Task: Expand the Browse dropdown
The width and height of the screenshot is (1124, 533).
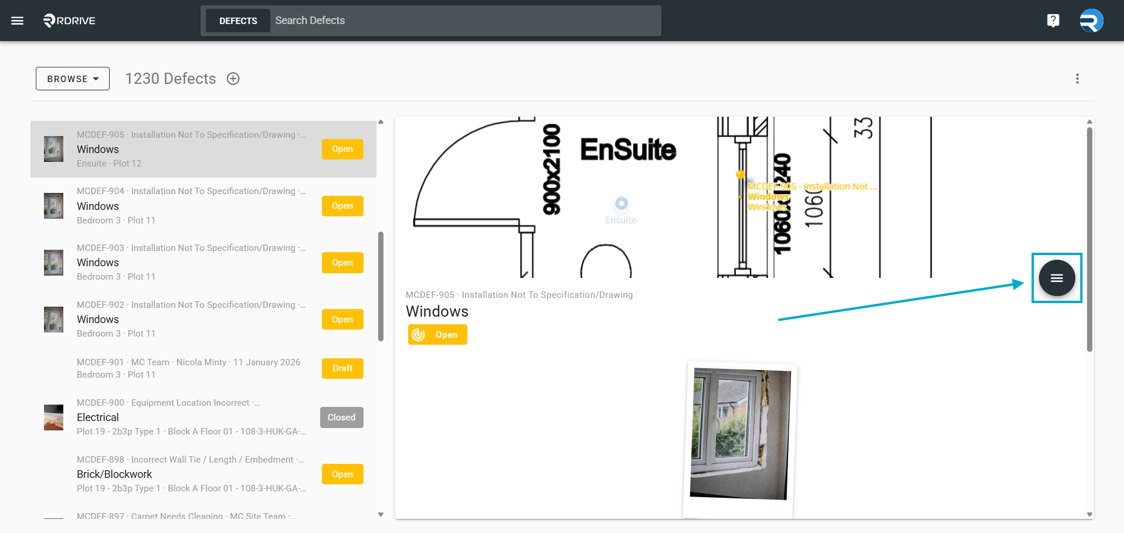Action: pos(73,79)
